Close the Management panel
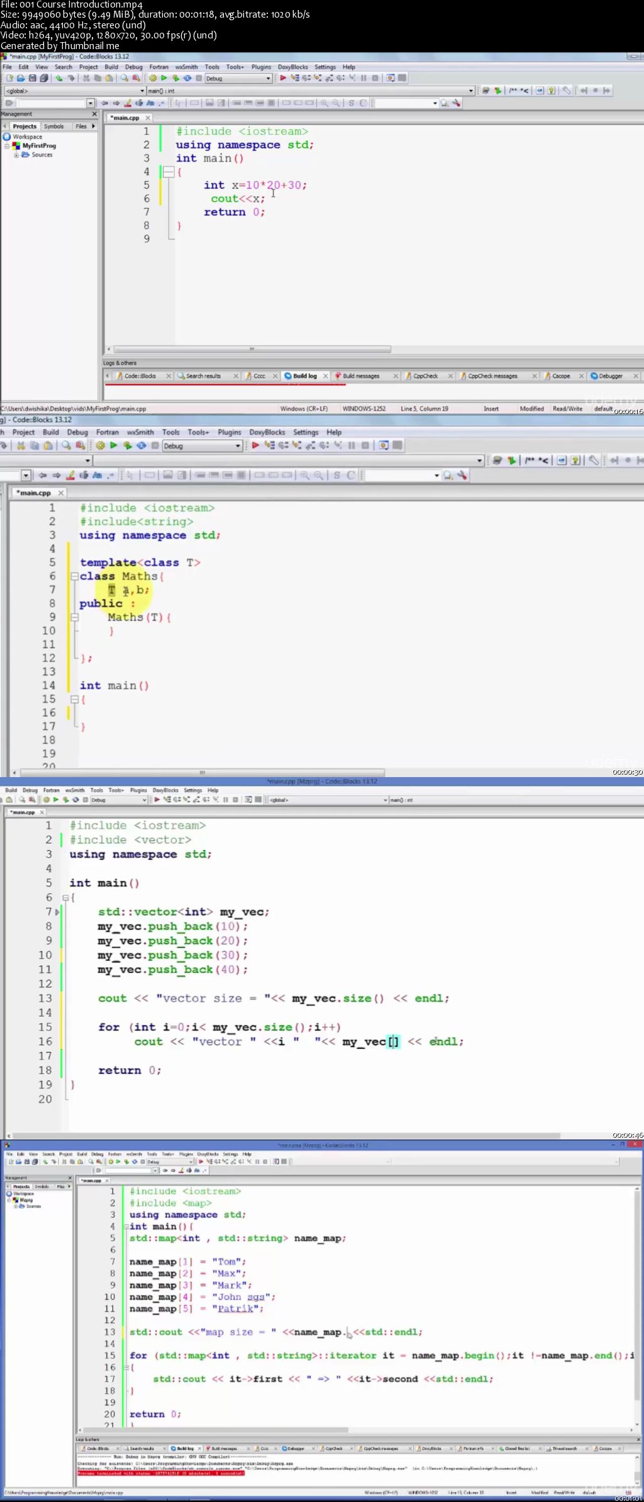Image resolution: width=644 pixels, height=1502 pixels. pyautogui.click(x=95, y=114)
